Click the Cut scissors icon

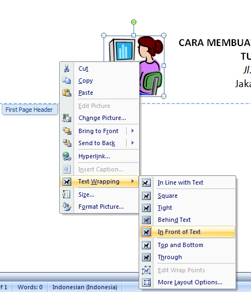click(x=67, y=68)
